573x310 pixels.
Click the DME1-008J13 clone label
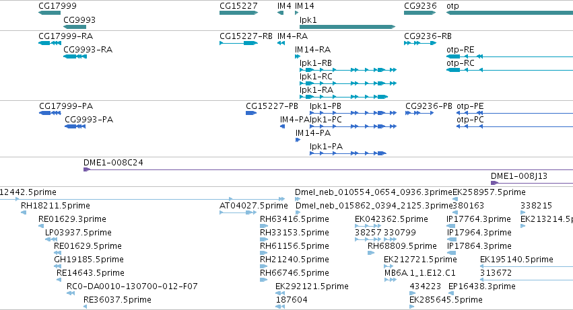pos(519,176)
